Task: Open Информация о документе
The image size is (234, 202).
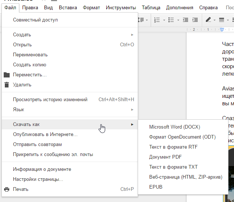Action: pyautogui.click(x=70, y=169)
